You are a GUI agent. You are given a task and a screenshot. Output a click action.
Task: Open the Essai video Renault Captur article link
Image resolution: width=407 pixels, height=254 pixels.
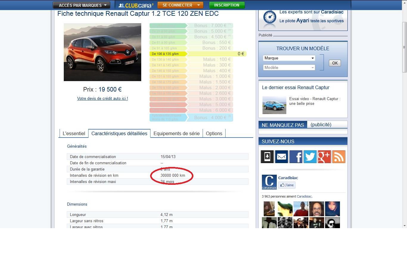(315, 101)
